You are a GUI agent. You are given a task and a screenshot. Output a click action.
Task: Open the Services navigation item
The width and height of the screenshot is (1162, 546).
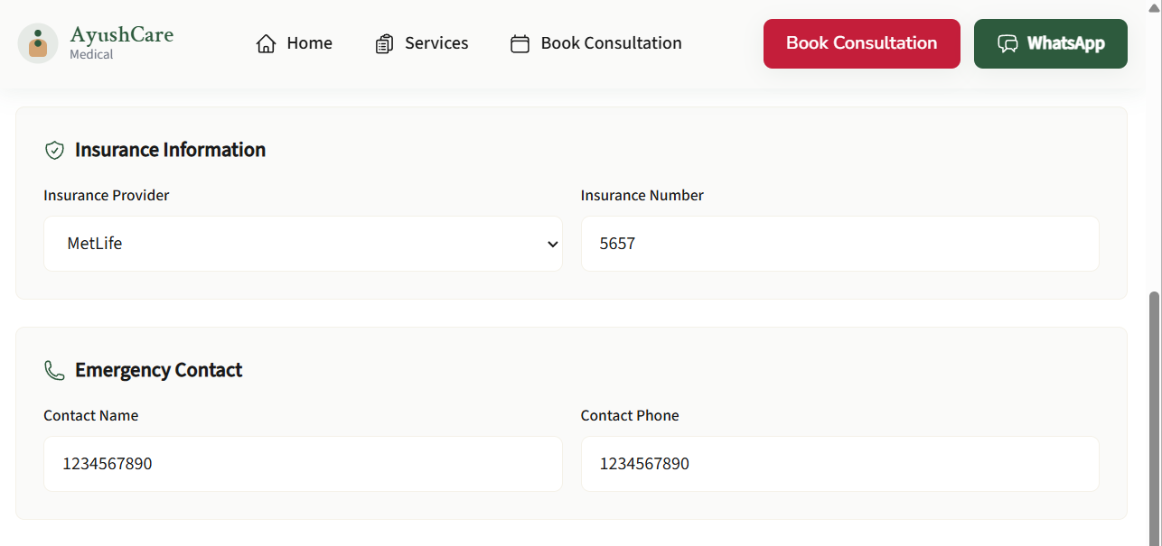tap(436, 43)
